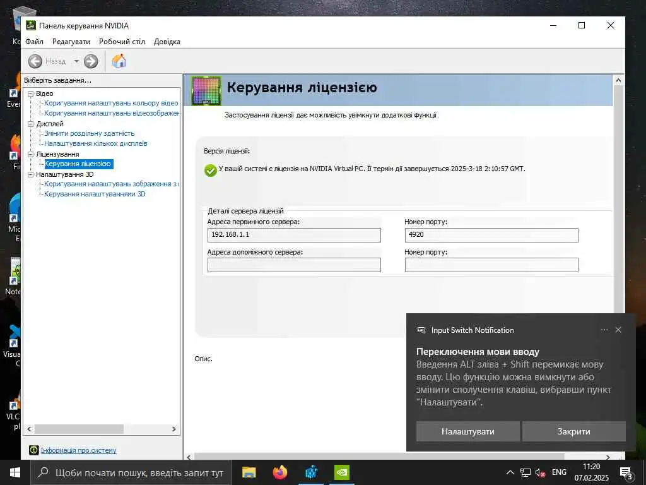Click the system information icon beside the link
The image size is (646, 485).
[34, 450]
